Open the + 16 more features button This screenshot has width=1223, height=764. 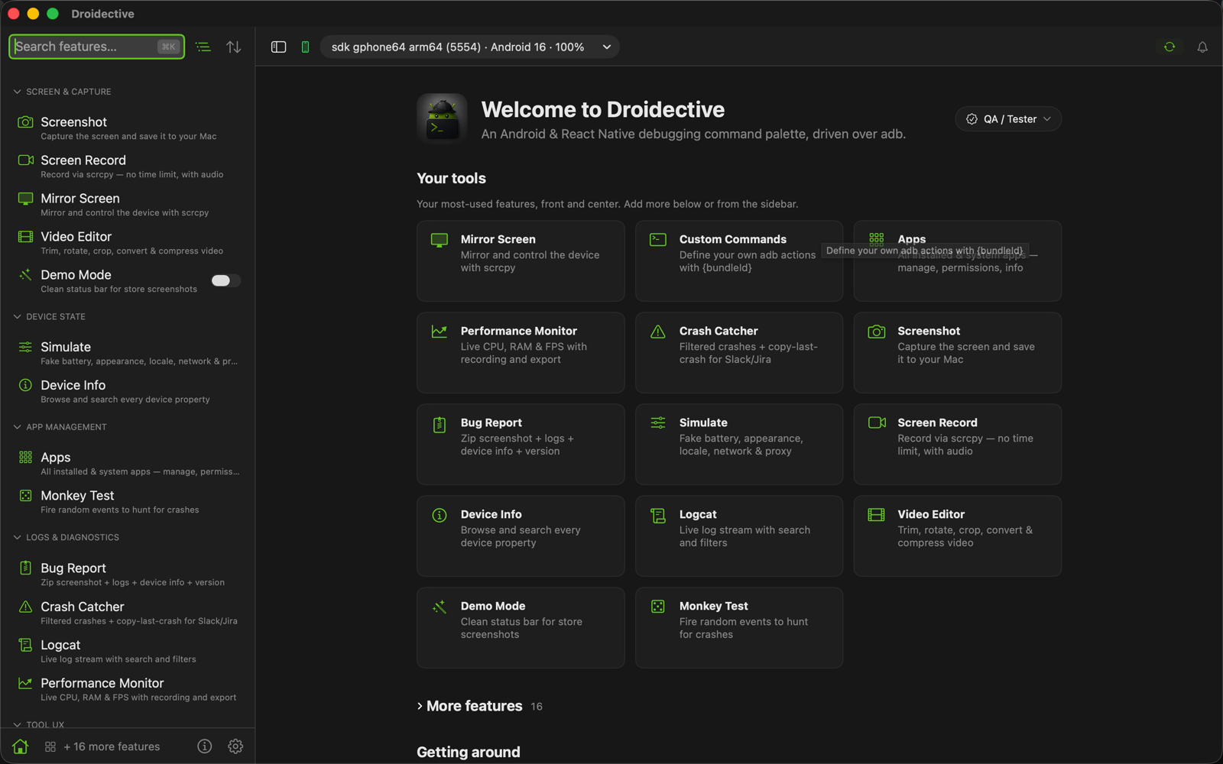[102, 746]
